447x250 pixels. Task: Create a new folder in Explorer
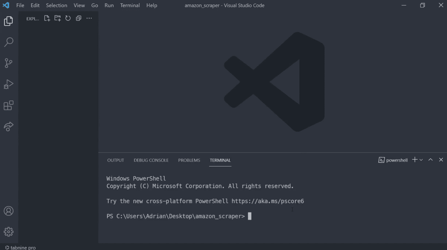pyautogui.click(x=58, y=18)
